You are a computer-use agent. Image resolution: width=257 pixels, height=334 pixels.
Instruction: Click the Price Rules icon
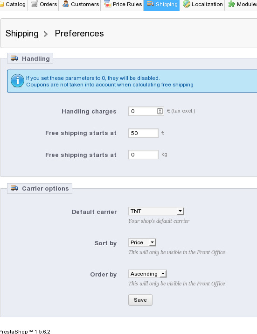pos(107,4)
